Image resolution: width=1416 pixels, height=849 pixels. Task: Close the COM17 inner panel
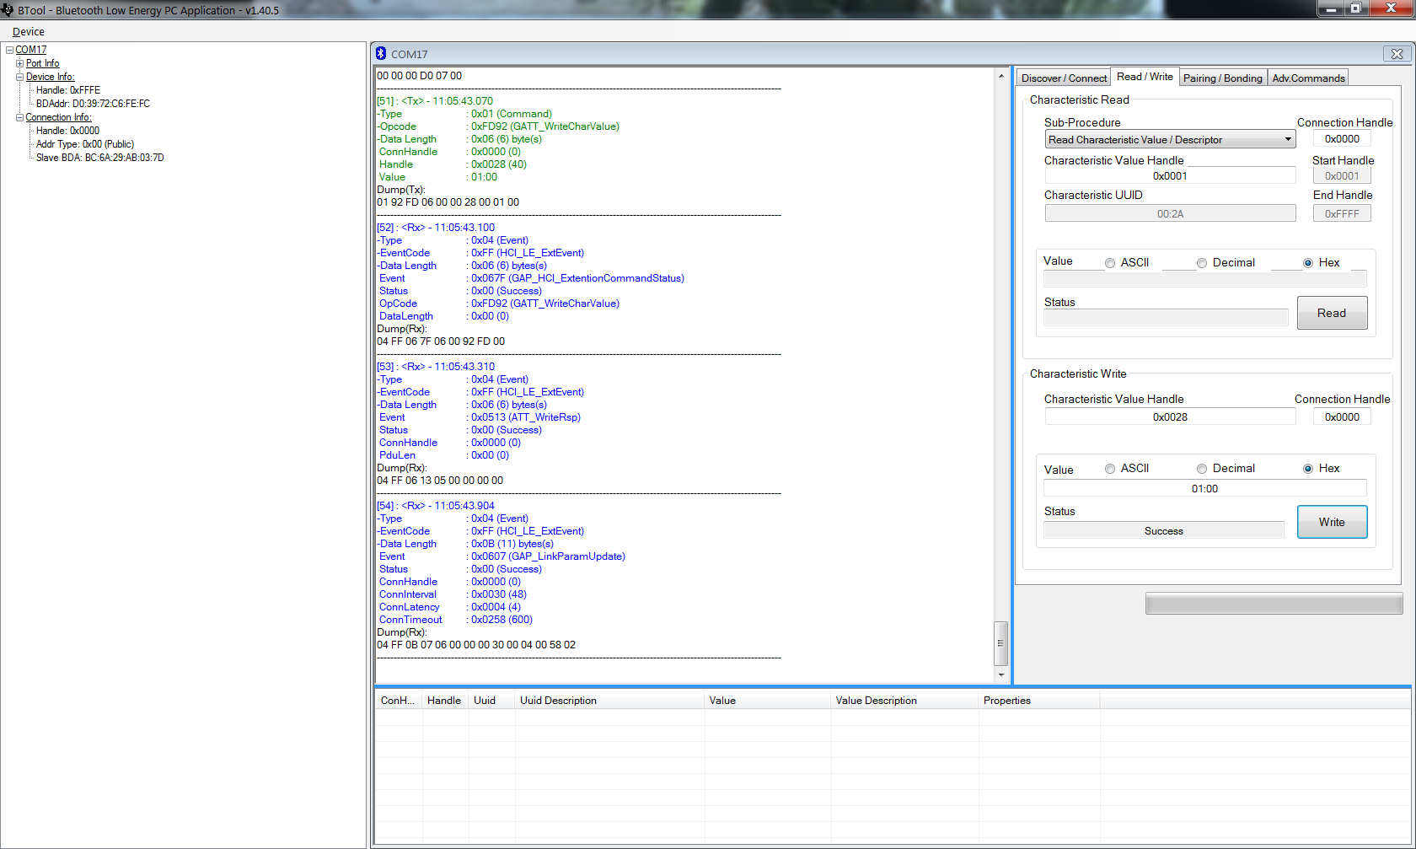[1397, 54]
